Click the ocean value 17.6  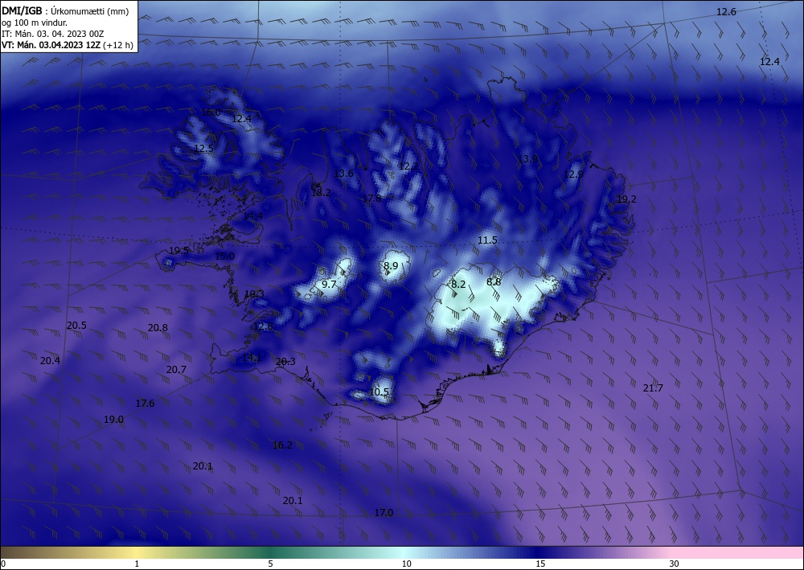tap(145, 404)
